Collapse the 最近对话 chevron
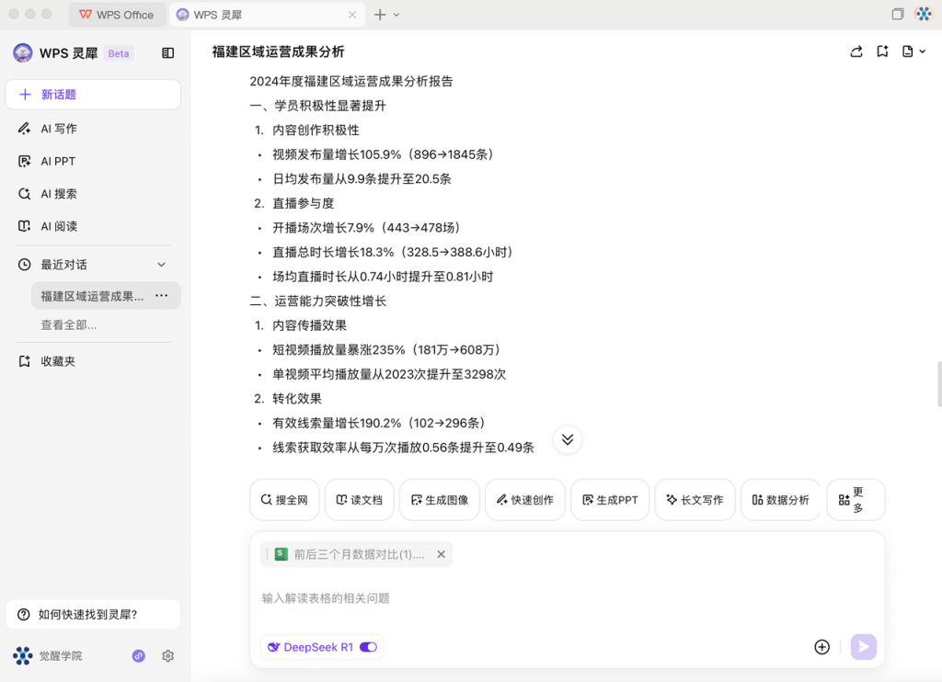The image size is (942, 682). (161, 265)
